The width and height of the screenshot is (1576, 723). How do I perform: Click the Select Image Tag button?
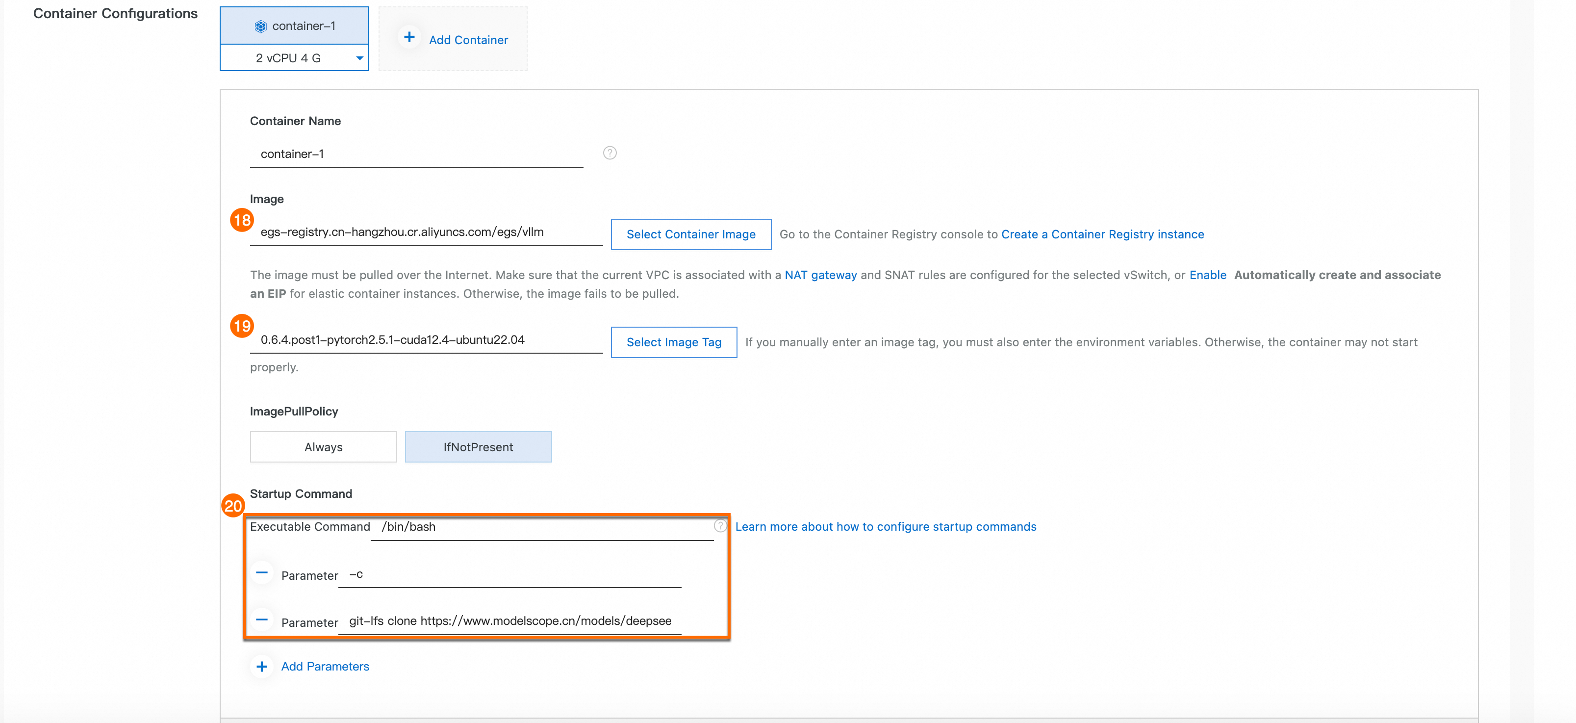point(673,342)
